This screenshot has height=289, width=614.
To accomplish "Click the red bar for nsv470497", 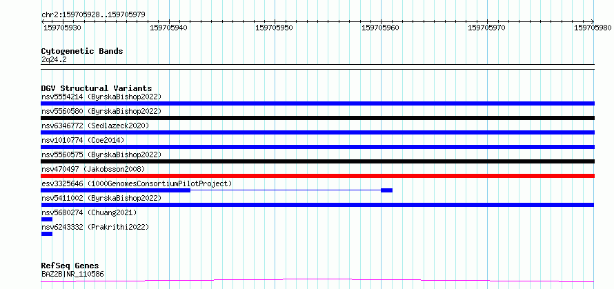I will [317, 176].
